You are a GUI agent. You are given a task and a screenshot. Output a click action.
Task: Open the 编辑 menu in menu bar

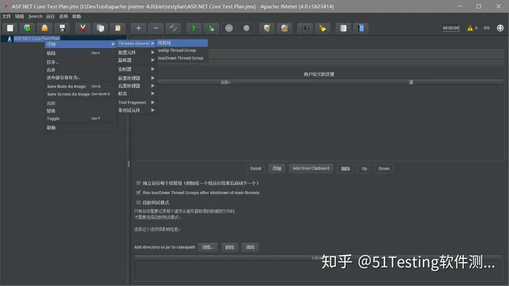point(20,16)
